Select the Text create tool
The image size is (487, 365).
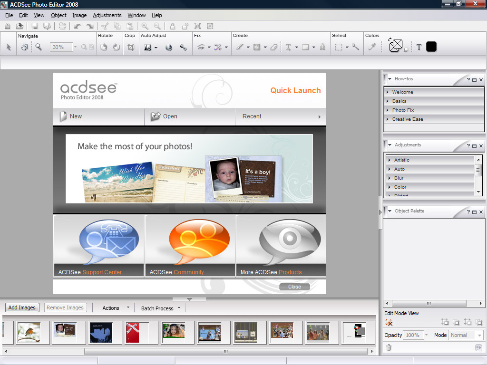[x=288, y=47]
